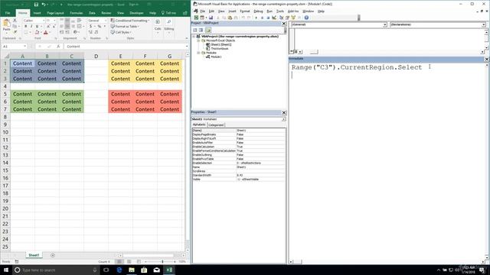The width and height of the screenshot is (490, 275).
Task: Click the Windows Start button
Action: 6,270
